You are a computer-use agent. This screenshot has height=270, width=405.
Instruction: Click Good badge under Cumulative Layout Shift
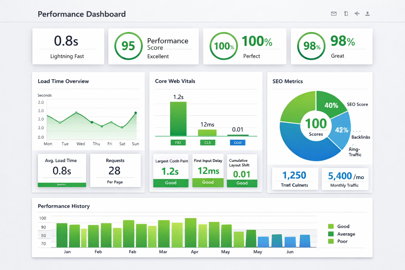(x=242, y=183)
